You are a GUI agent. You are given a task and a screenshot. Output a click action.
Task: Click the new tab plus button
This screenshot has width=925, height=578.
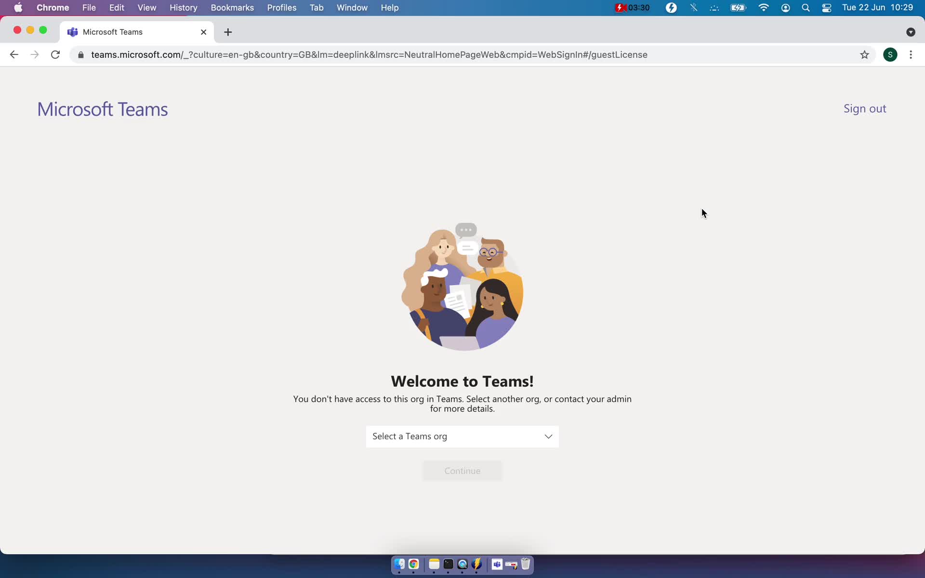point(227,31)
